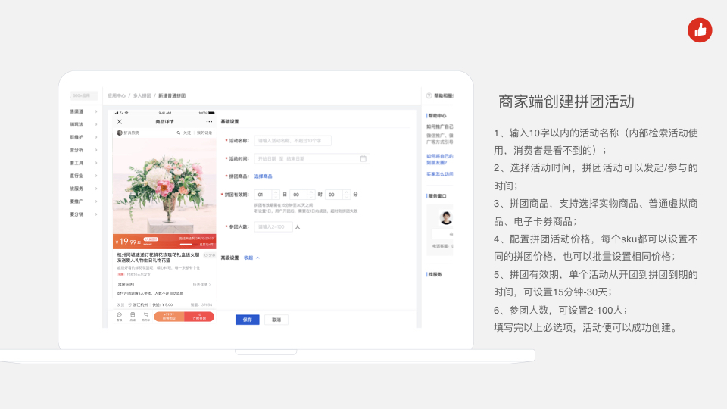Click 关注 in the phone preview header
This screenshot has height=409, width=727.
coord(187,133)
